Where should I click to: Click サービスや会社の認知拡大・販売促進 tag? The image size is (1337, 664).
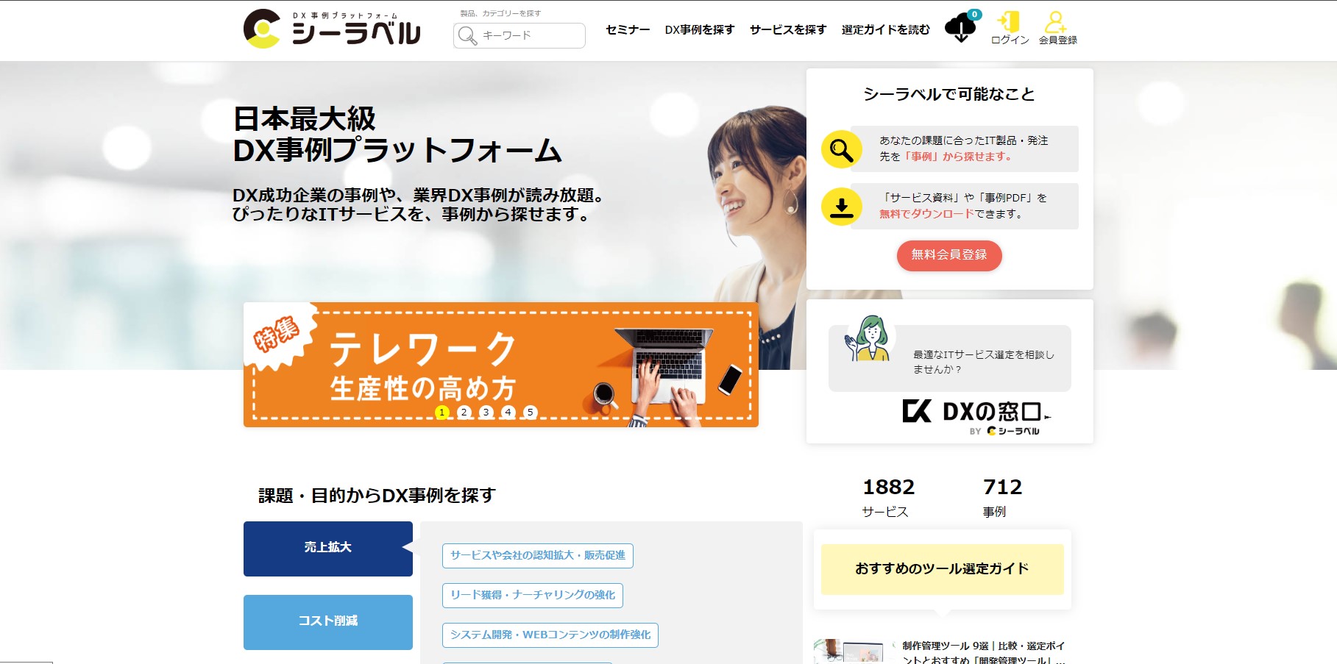(x=538, y=556)
